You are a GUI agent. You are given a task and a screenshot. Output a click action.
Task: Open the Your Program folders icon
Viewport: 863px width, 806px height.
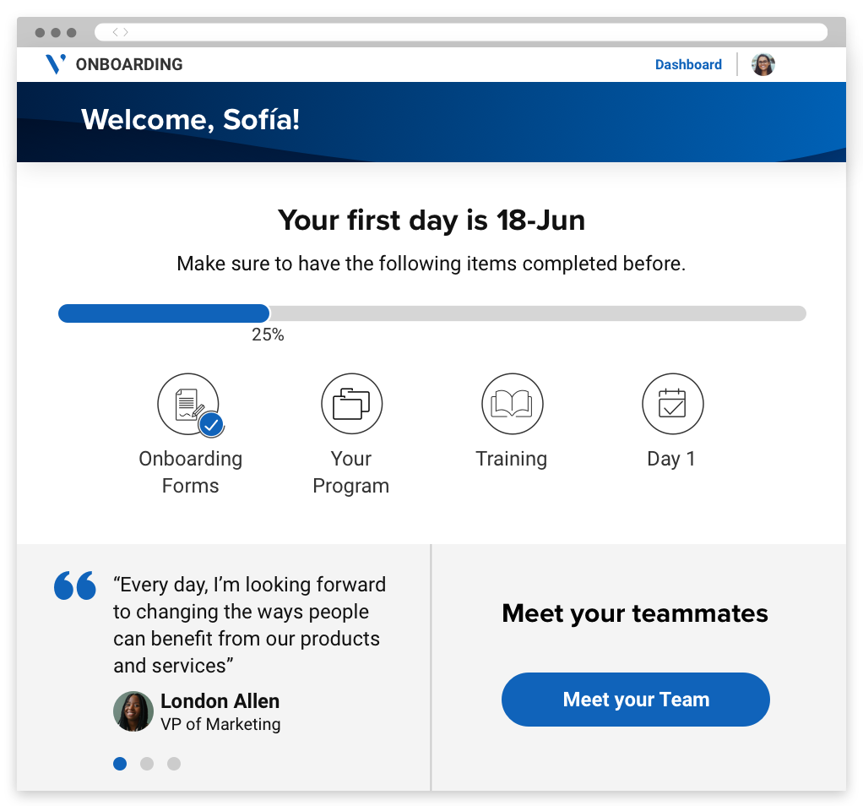(x=351, y=404)
